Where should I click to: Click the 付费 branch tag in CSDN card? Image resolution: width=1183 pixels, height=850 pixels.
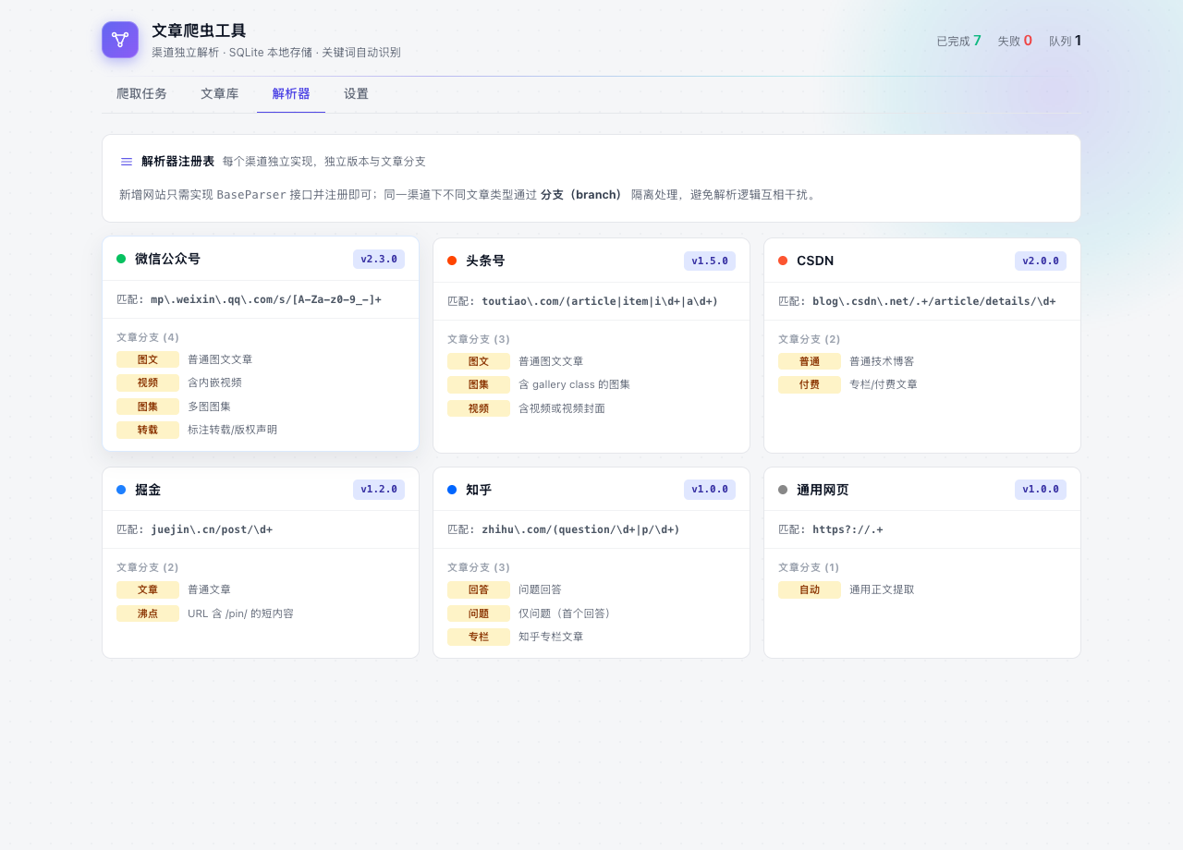tap(810, 384)
